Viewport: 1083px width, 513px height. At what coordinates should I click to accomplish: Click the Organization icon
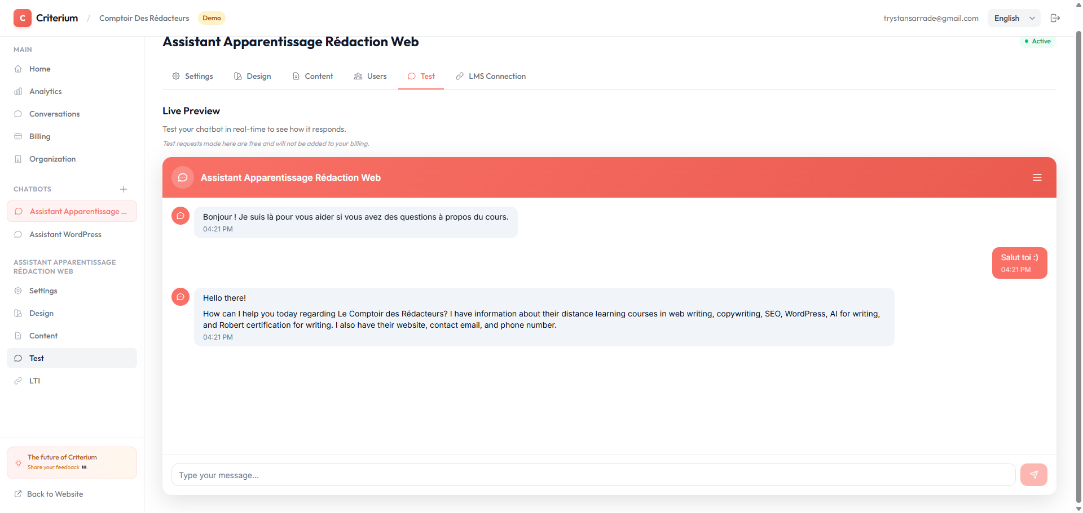pos(19,159)
